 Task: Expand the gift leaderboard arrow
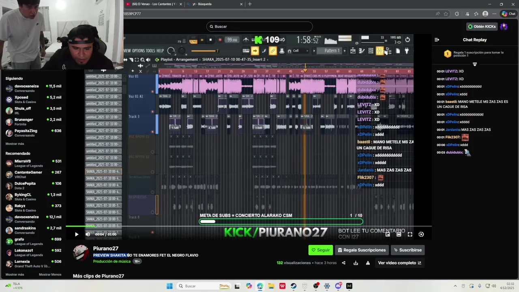coord(475,64)
